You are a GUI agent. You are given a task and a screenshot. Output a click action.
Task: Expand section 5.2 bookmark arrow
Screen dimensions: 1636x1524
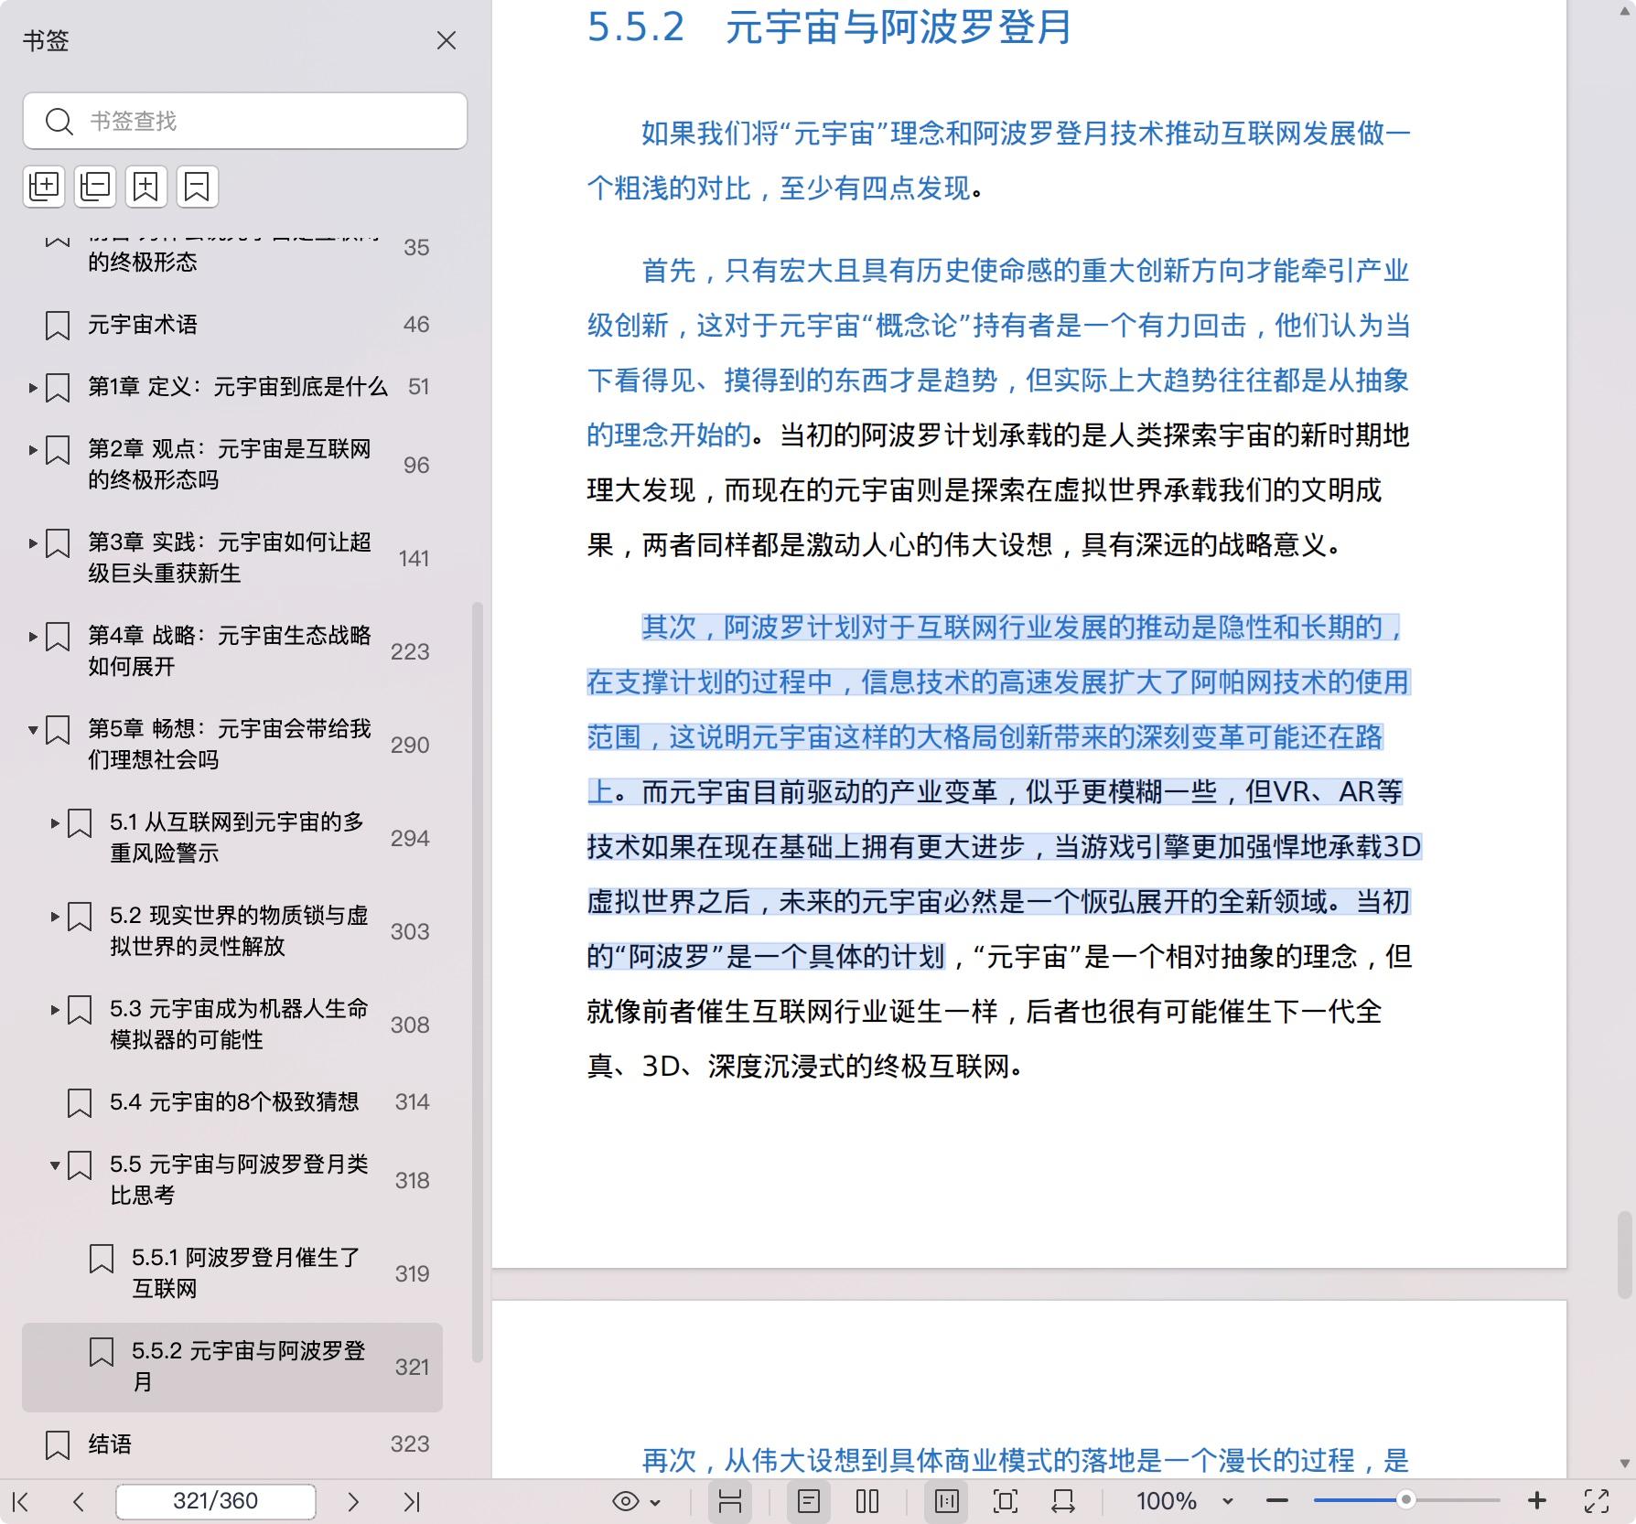55,917
